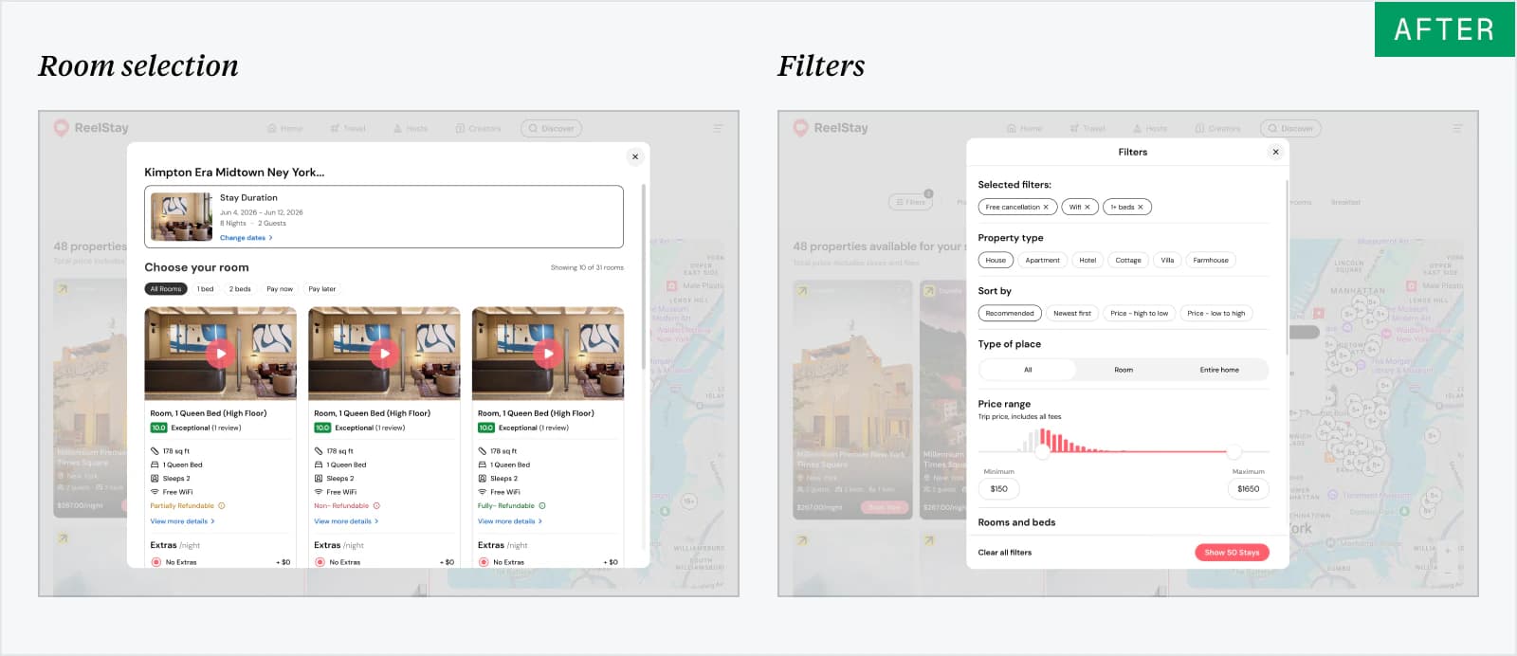The width and height of the screenshot is (1517, 656).
Task: Remove the Wifi filter chip
Action: tap(1087, 207)
